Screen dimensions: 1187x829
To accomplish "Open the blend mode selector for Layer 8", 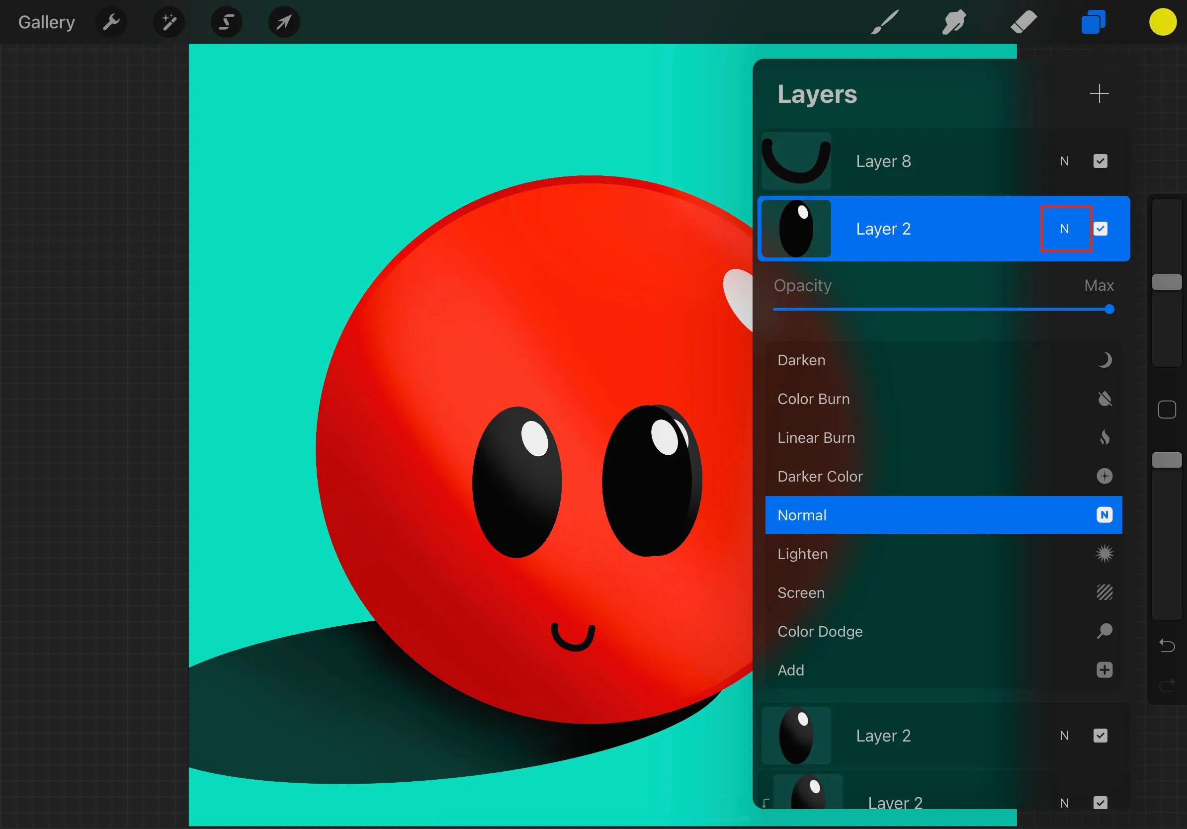I will [1065, 161].
